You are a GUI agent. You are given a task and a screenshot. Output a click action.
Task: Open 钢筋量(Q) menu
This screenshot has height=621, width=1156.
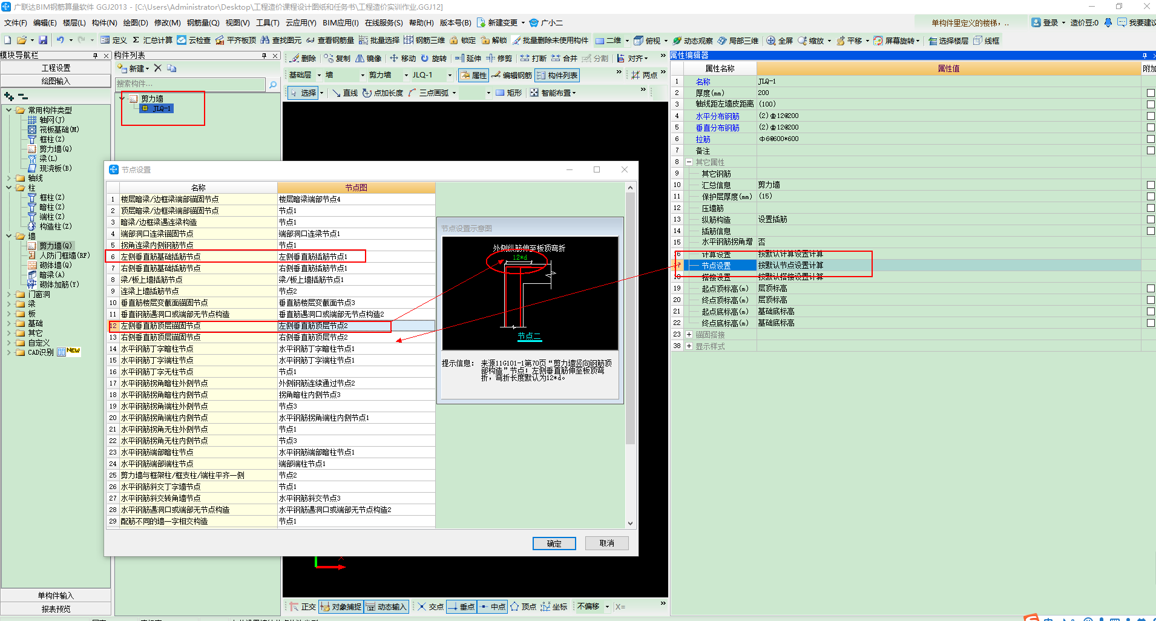tap(203, 23)
